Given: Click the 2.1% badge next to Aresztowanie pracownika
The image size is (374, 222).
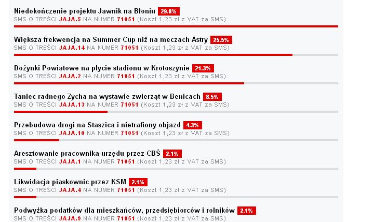Looking at the screenshot, I should click(172, 154).
